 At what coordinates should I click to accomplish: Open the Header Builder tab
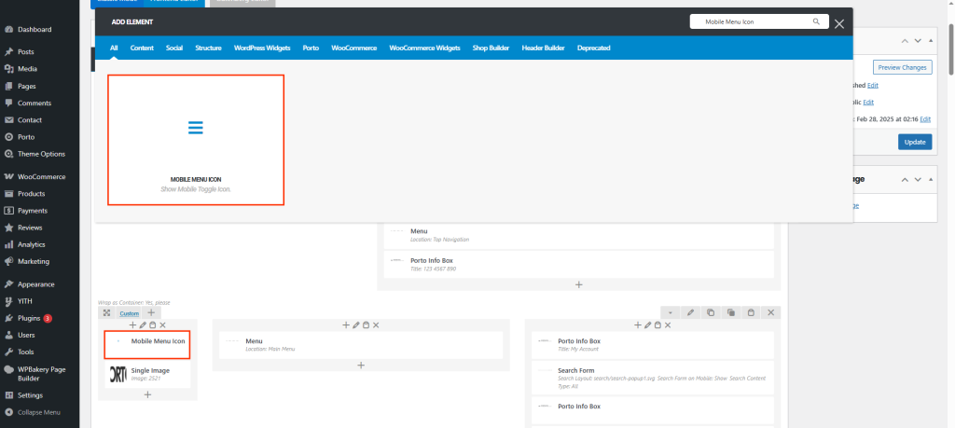544,48
